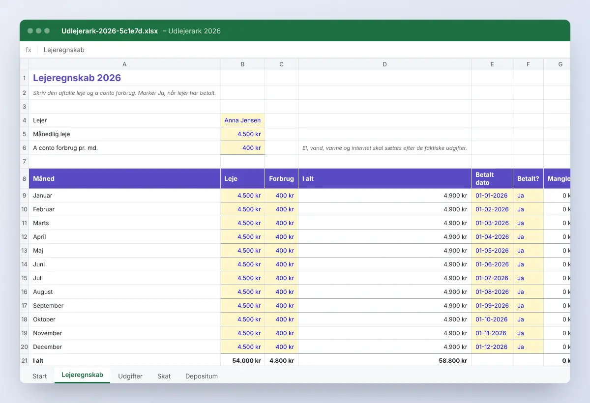
Task: Select the December month cell
Action: pyautogui.click(x=124, y=347)
